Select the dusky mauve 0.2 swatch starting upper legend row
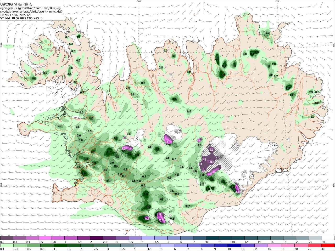Image resolution: width=335 pixels, height=251 pixels. point(7,238)
